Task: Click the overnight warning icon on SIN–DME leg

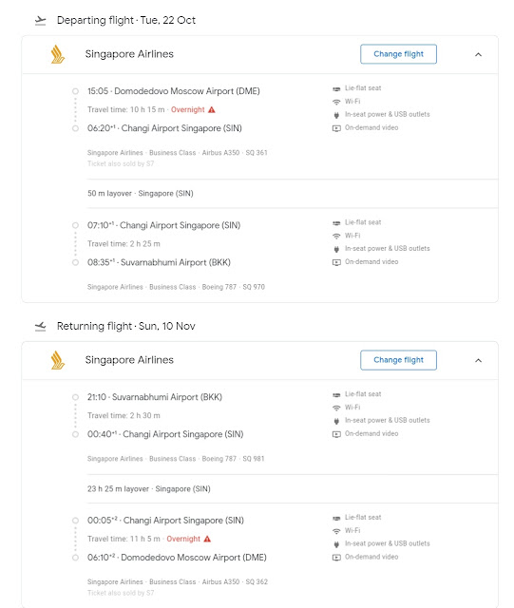Action: click(x=207, y=539)
